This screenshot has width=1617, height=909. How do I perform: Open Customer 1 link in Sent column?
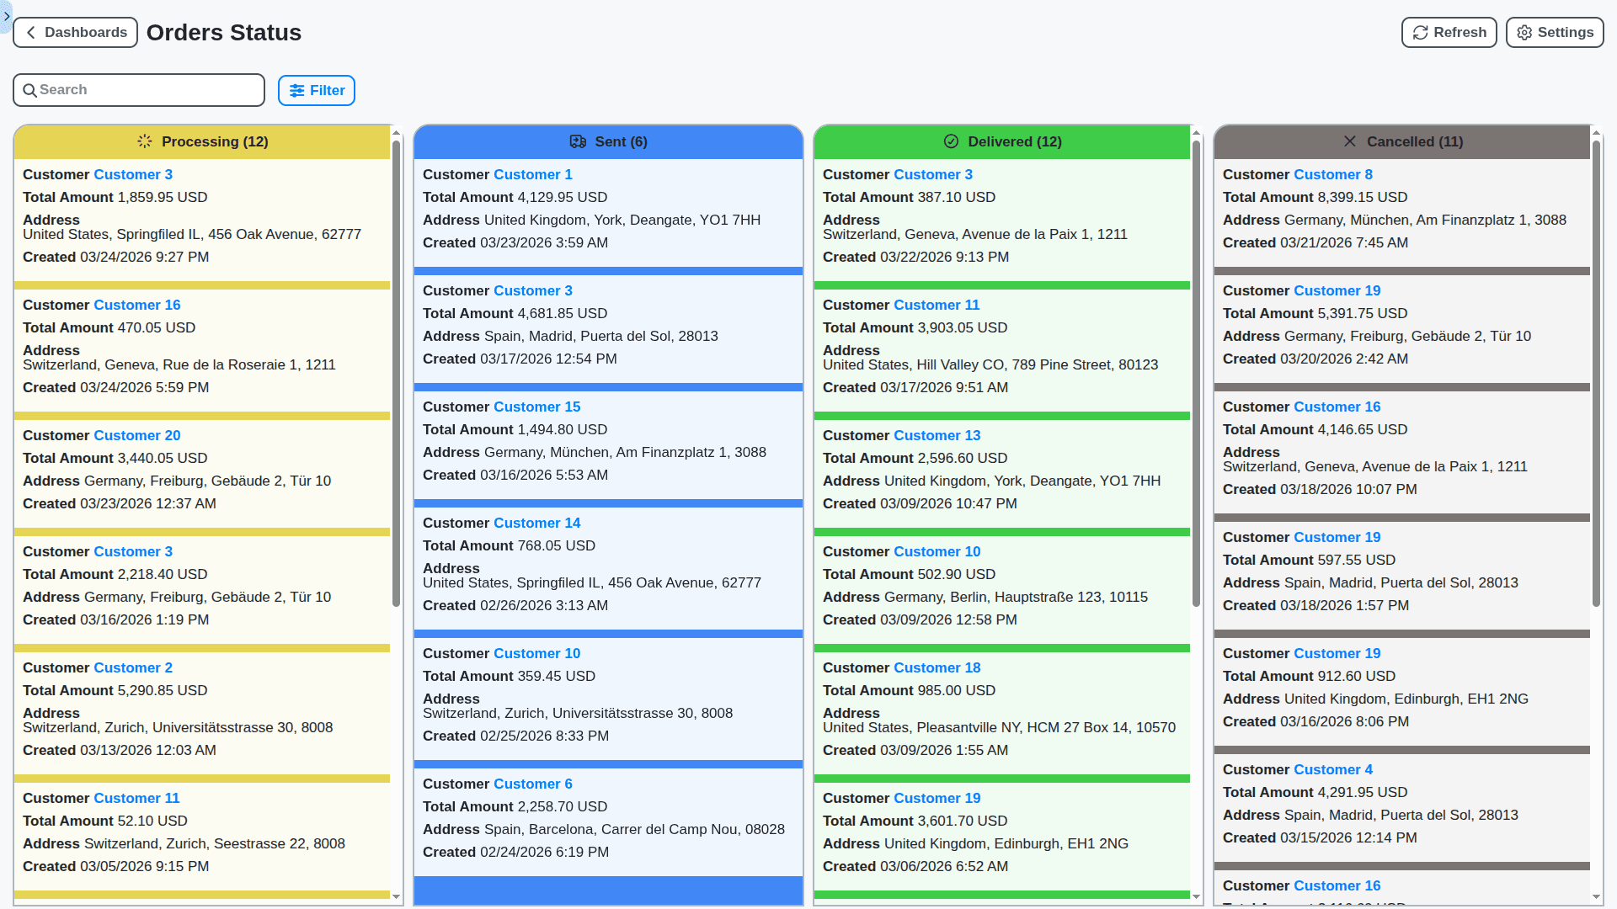[533, 174]
